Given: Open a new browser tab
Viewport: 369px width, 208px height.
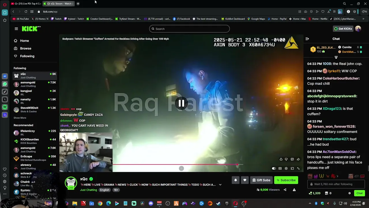Looking at the screenshot, I should tap(78, 3).
